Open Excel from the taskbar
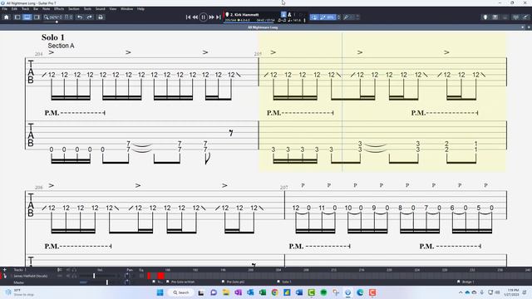Screen dimensions: 532x299 pos(263,292)
